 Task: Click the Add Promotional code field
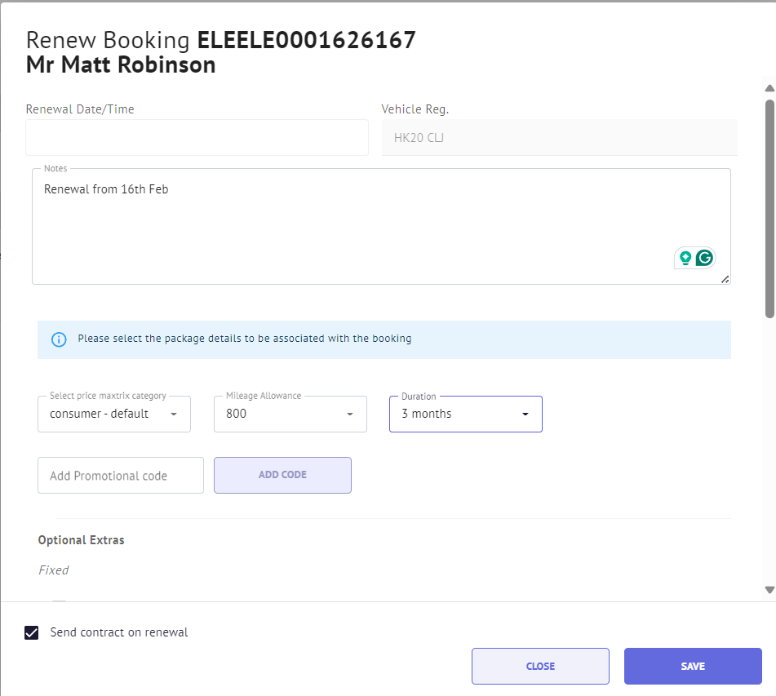[x=120, y=475]
